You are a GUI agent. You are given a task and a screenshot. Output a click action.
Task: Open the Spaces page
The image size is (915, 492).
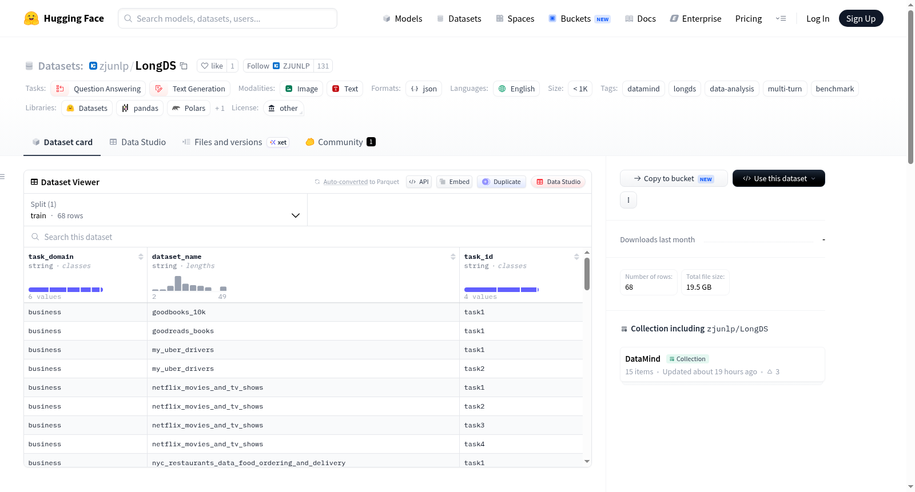[515, 18]
